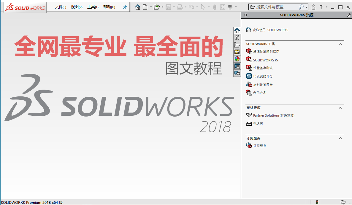Pin the menu bar with pushpin icon
The height and width of the screenshot is (205, 352).
click(x=125, y=7)
